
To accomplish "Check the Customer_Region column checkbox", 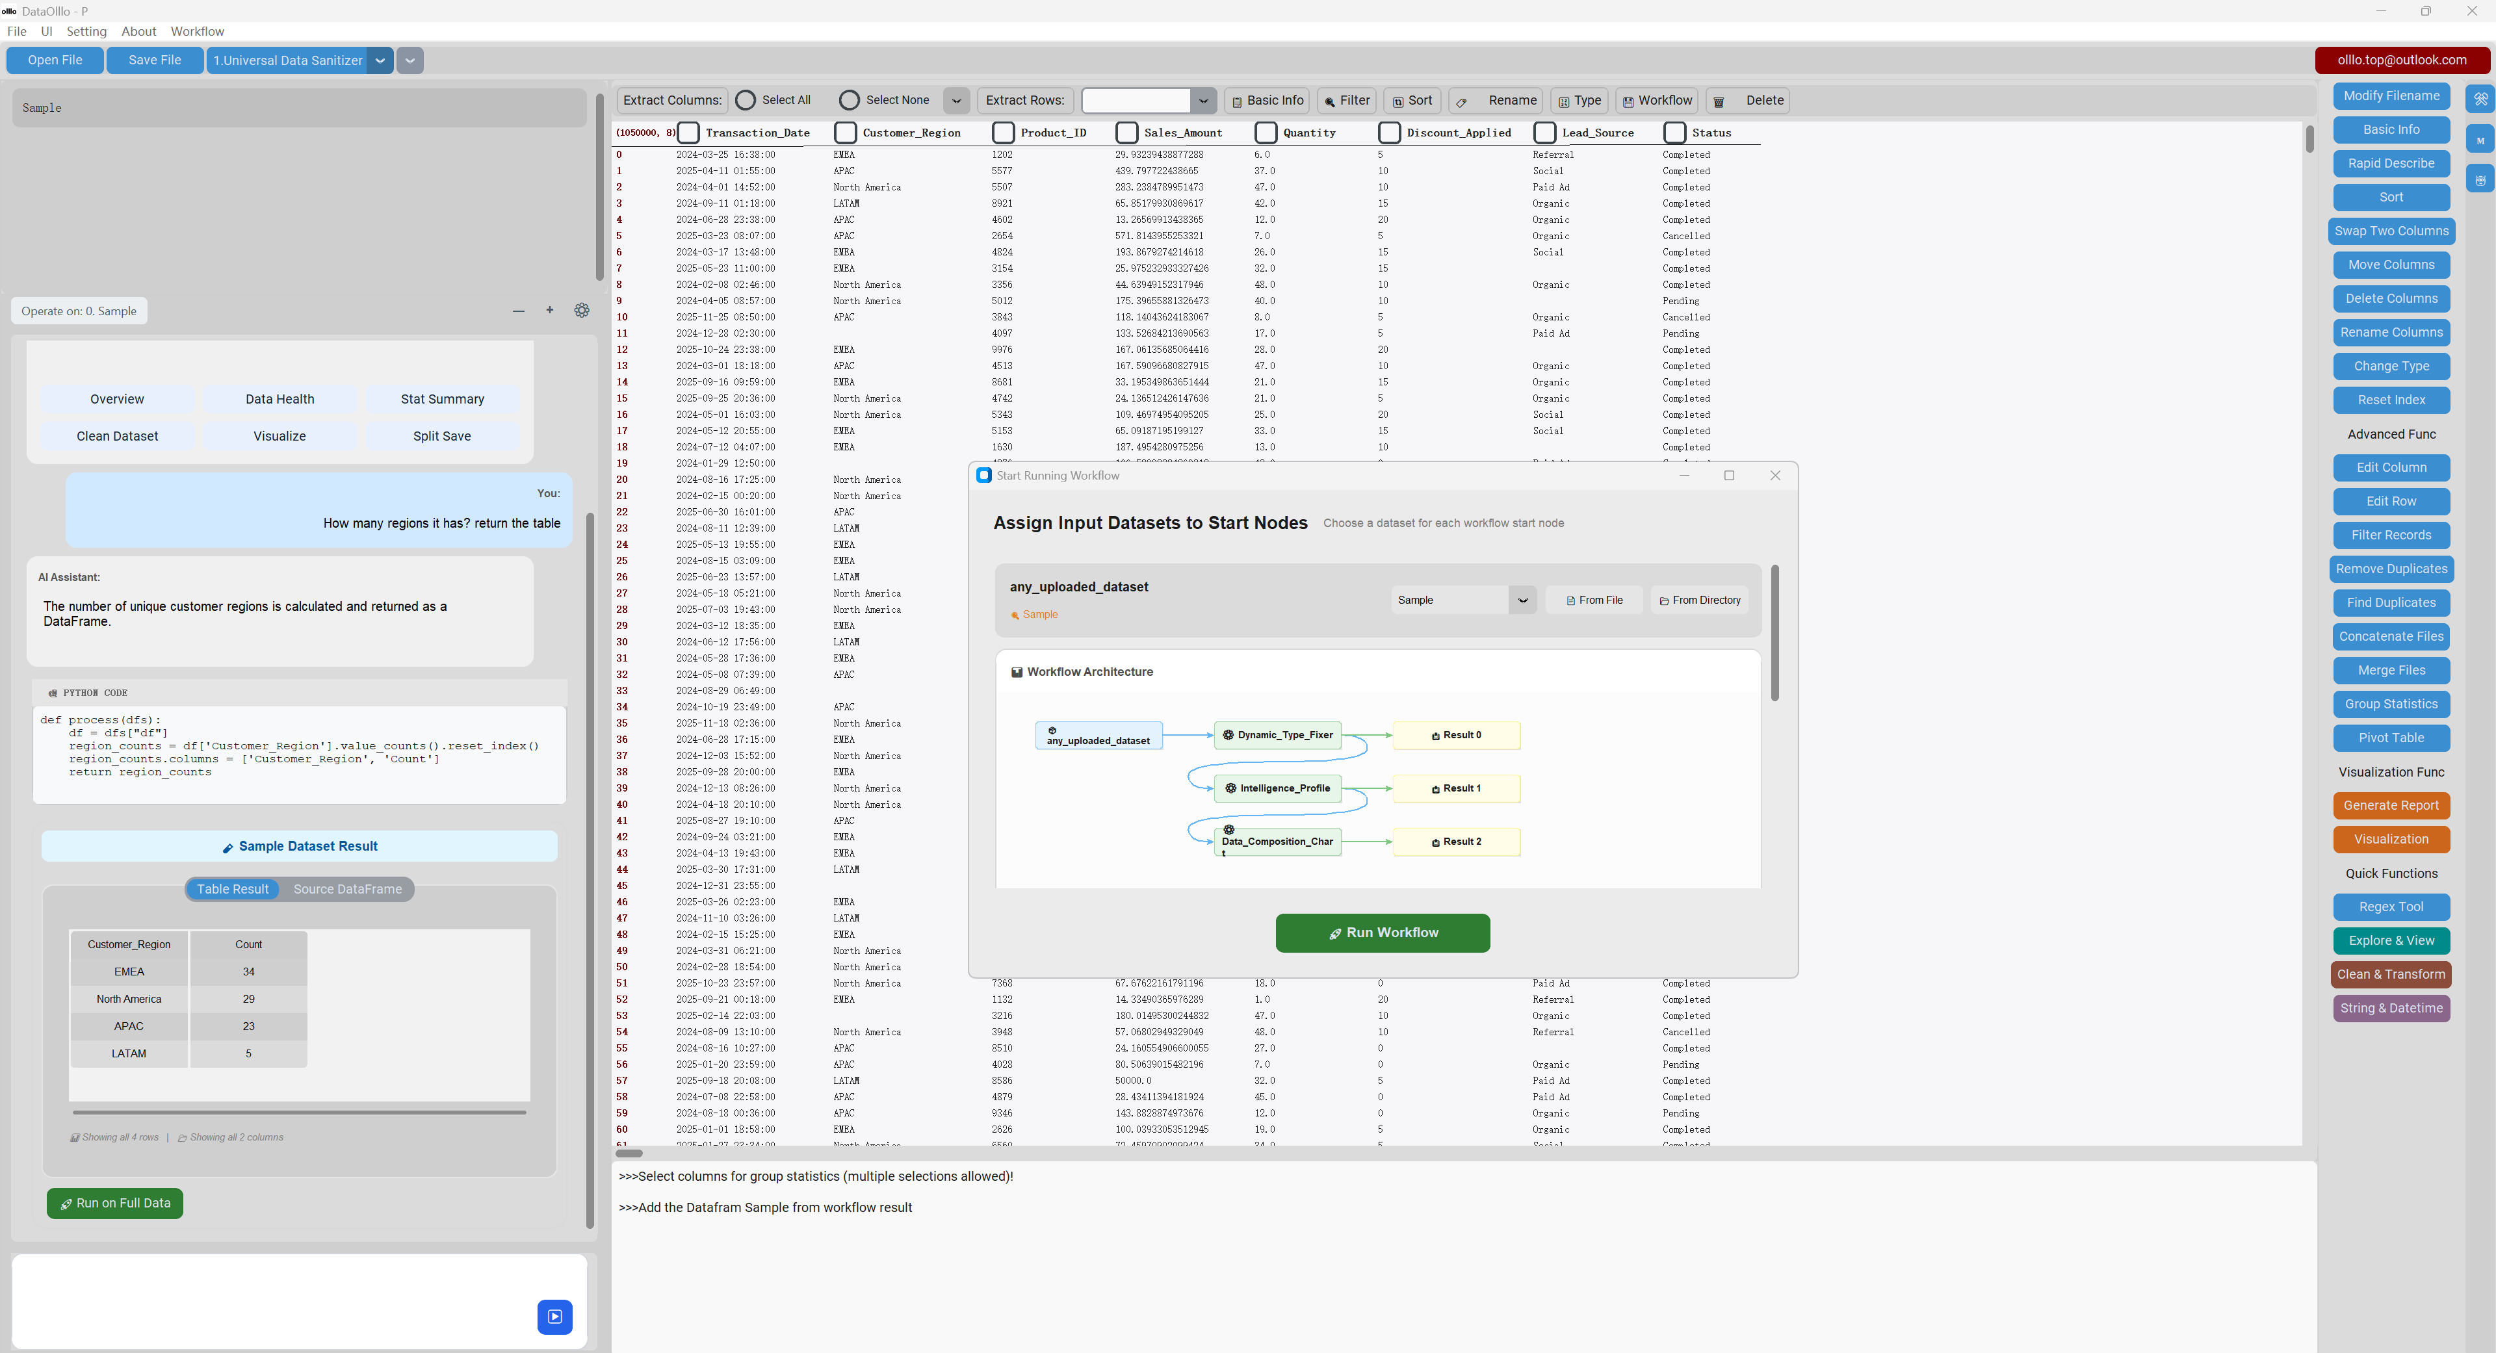I will pyautogui.click(x=845, y=133).
